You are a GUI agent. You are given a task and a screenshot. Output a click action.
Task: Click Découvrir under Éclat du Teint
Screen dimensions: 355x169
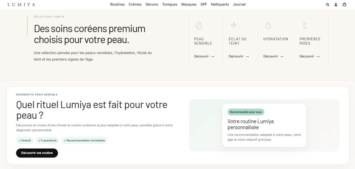pos(239,56)
